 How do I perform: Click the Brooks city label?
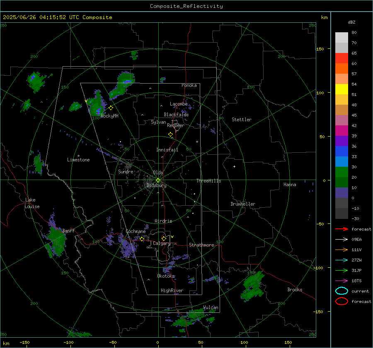point(295,290)
